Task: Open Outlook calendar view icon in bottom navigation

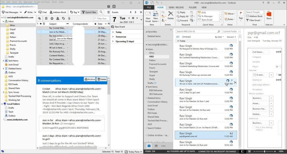Action: pos(156,146)
